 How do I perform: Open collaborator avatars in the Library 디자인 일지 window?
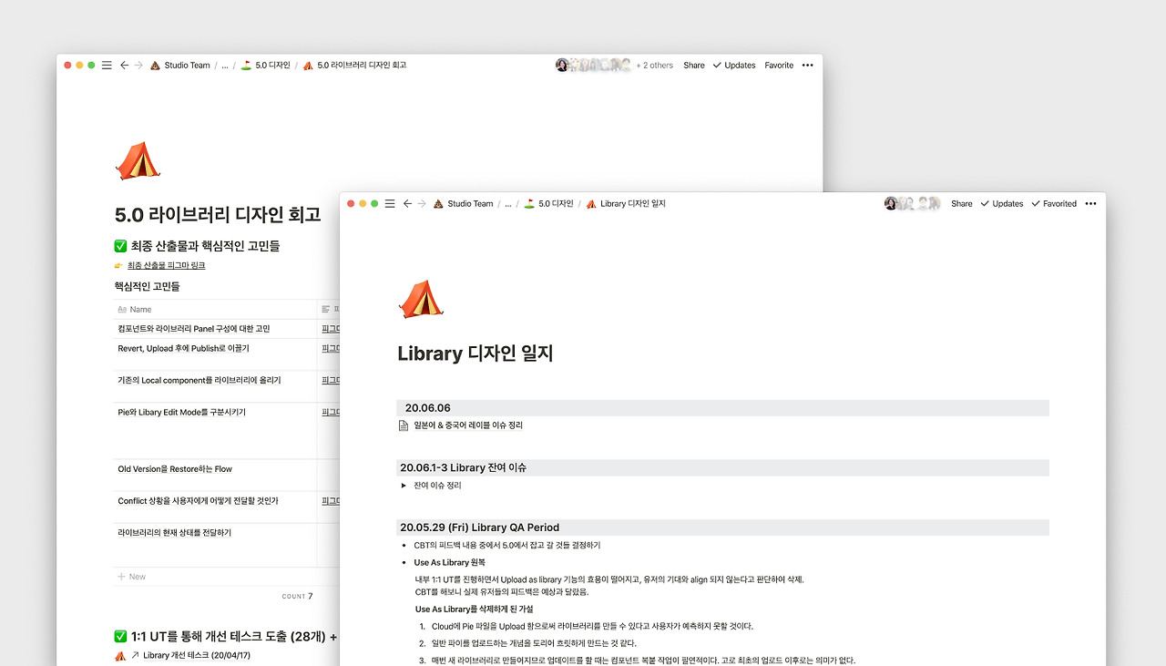912,204
